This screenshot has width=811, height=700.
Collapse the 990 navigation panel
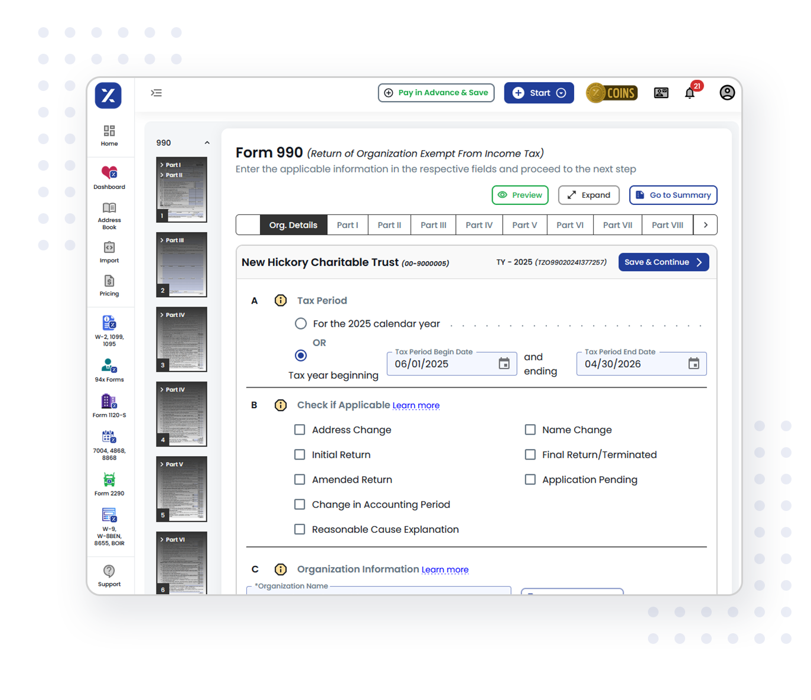[207, 142]
